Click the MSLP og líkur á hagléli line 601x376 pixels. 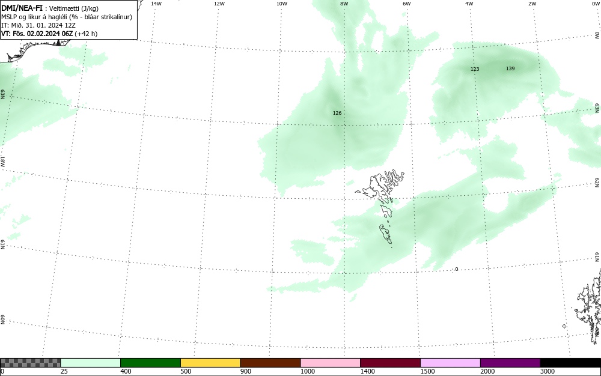click(67, 17)
